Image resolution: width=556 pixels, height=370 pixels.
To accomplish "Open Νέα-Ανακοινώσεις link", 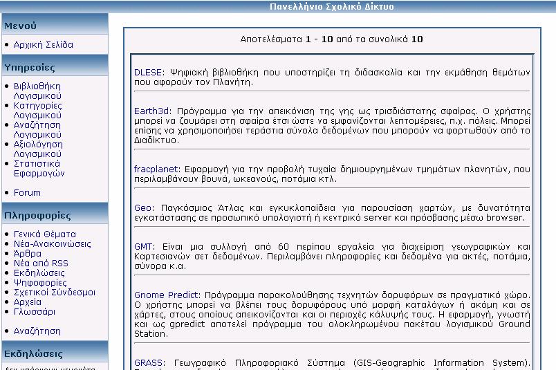I will [x=52, y=243].
